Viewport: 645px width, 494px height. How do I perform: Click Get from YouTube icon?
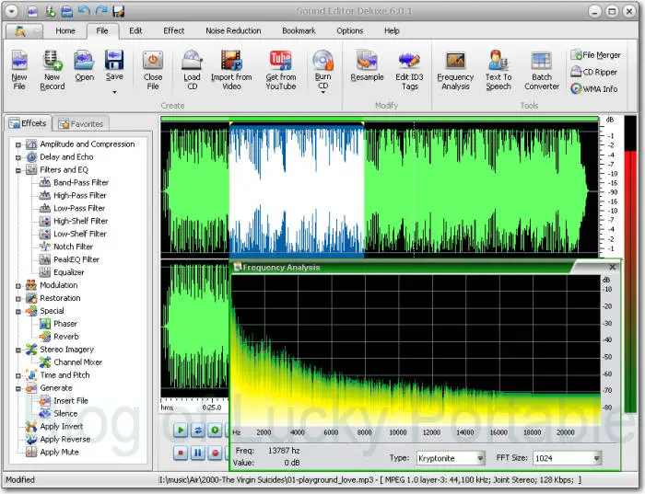280,61
